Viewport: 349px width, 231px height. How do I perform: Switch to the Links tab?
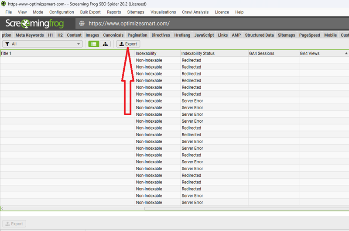pyautogui.click(x=223, y=35)
